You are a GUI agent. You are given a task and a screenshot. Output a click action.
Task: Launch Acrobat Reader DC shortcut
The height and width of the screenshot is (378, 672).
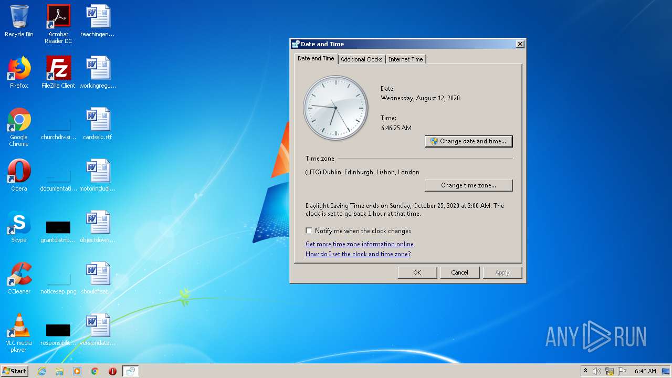58,24
